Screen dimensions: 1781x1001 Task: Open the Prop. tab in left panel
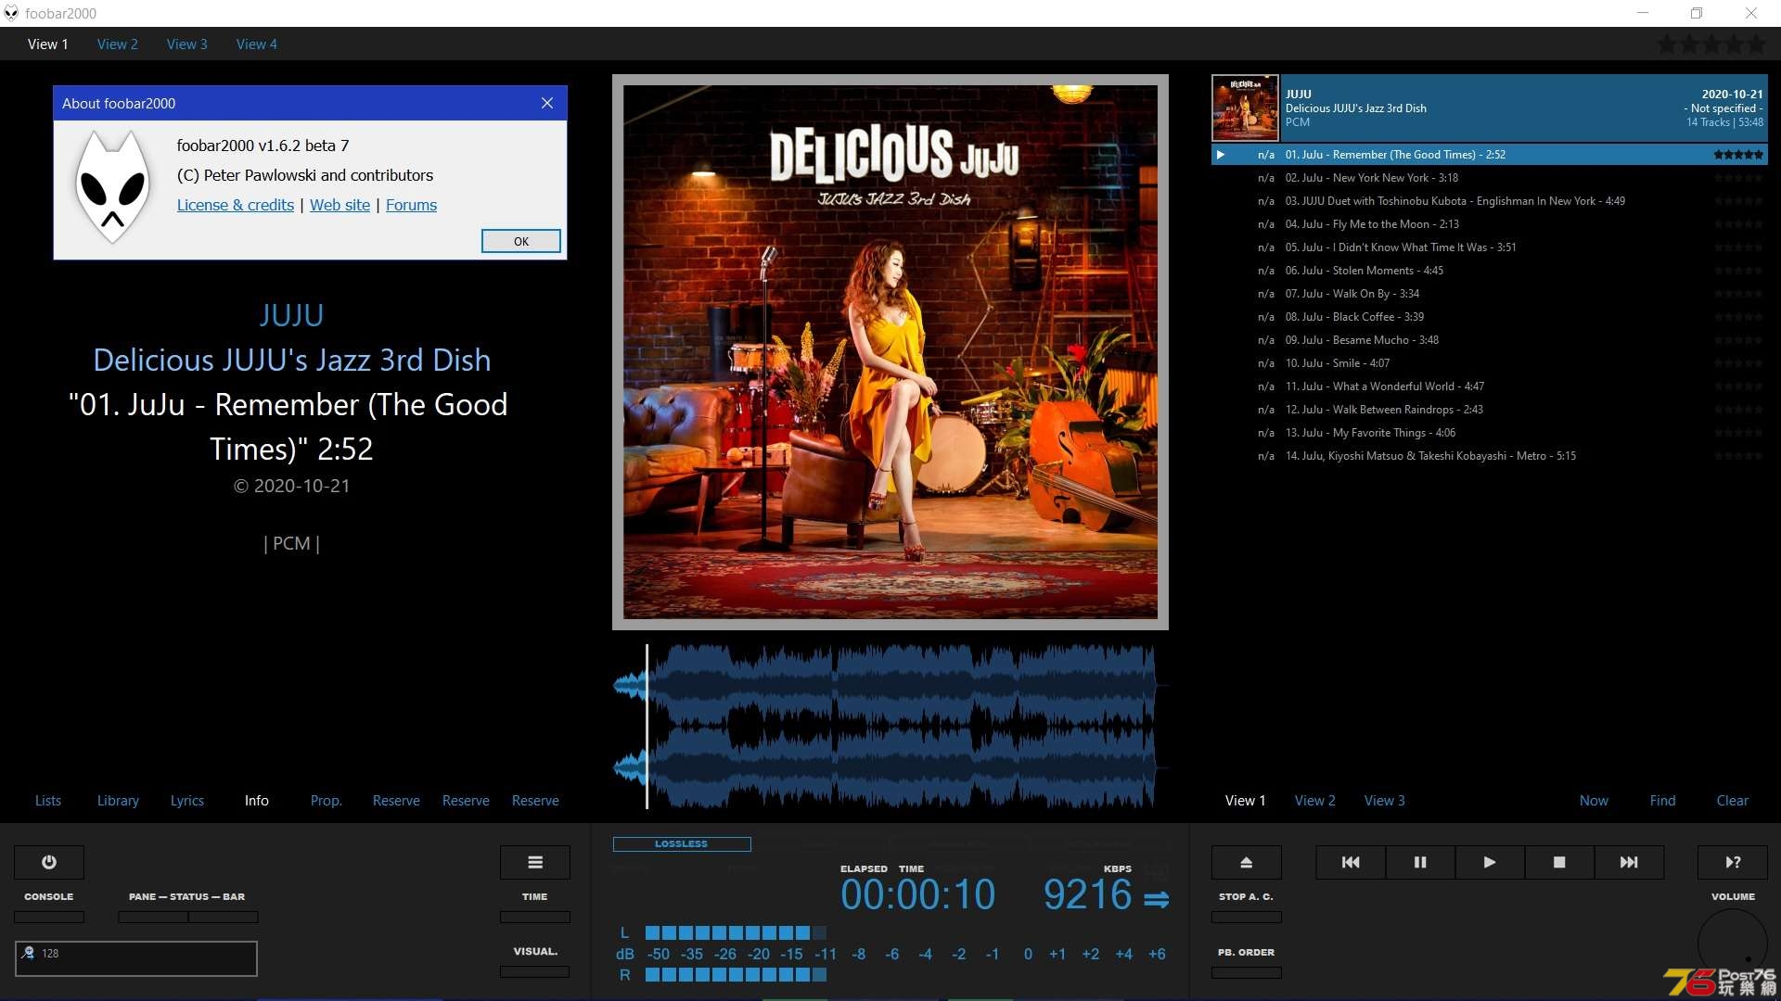pyautogui.click(x=327, y=800)
